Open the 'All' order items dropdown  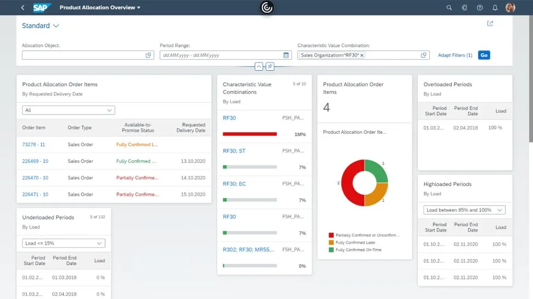[69, 110]
